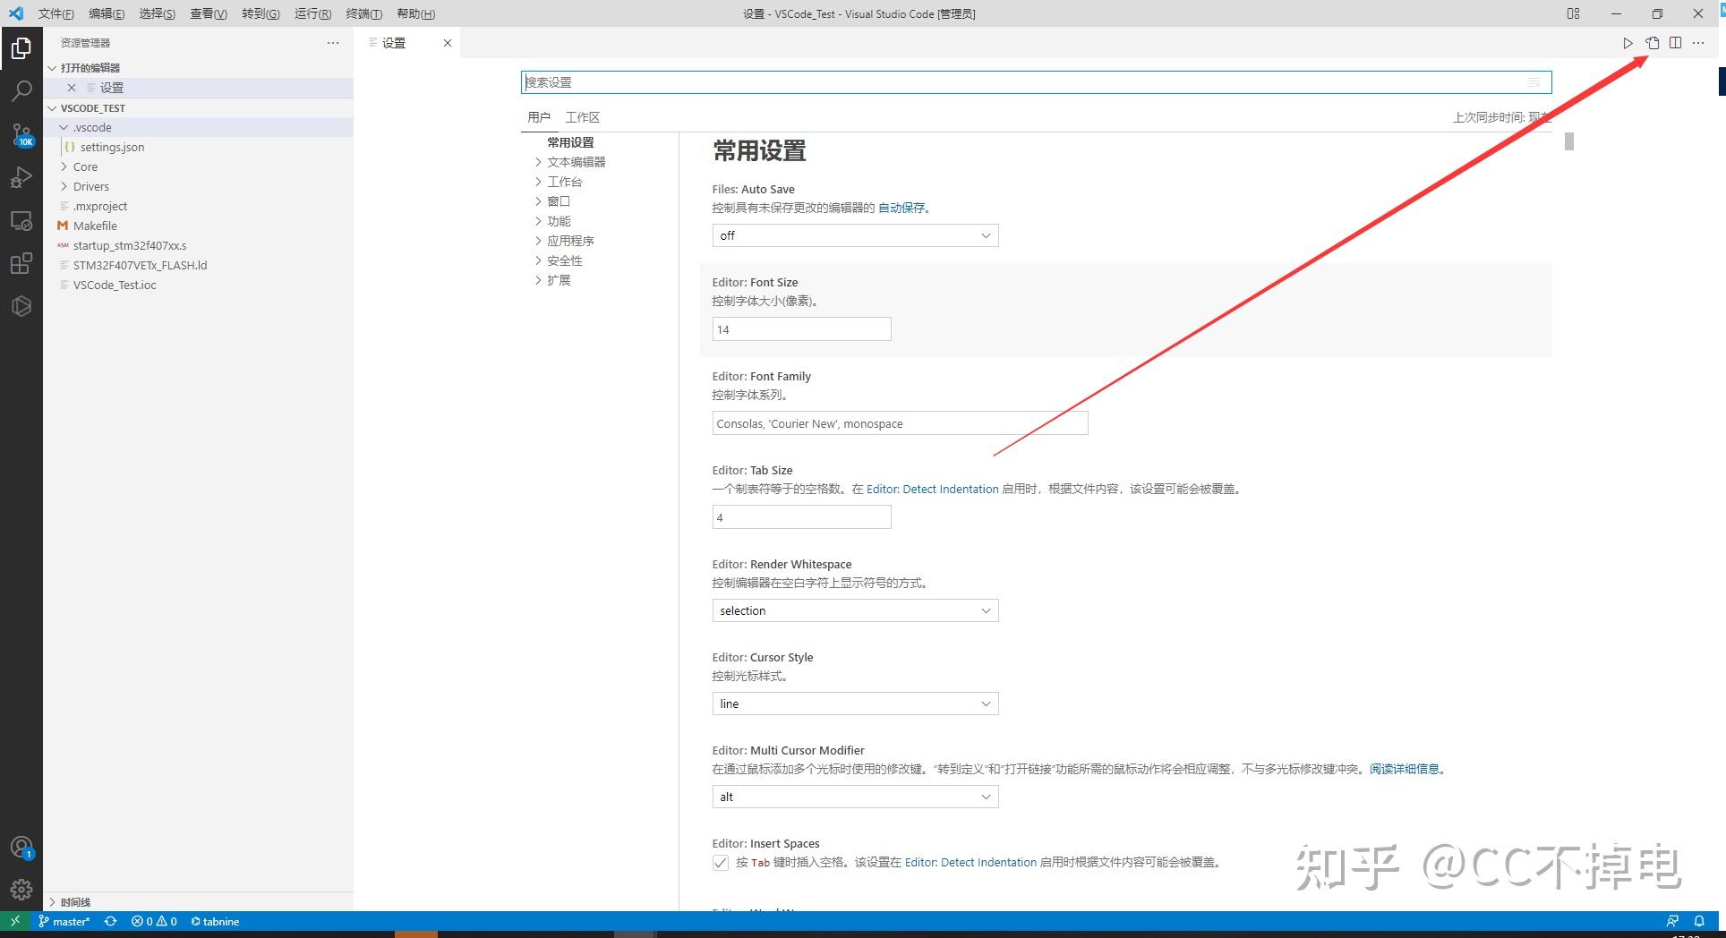Image resolution: width=1726 pixels, height=938 pixels.
Task: Close 设置 in open editors list
Action: pyautogui.click(x=72, y=88)
